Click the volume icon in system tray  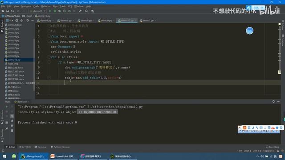click(262, 156)
